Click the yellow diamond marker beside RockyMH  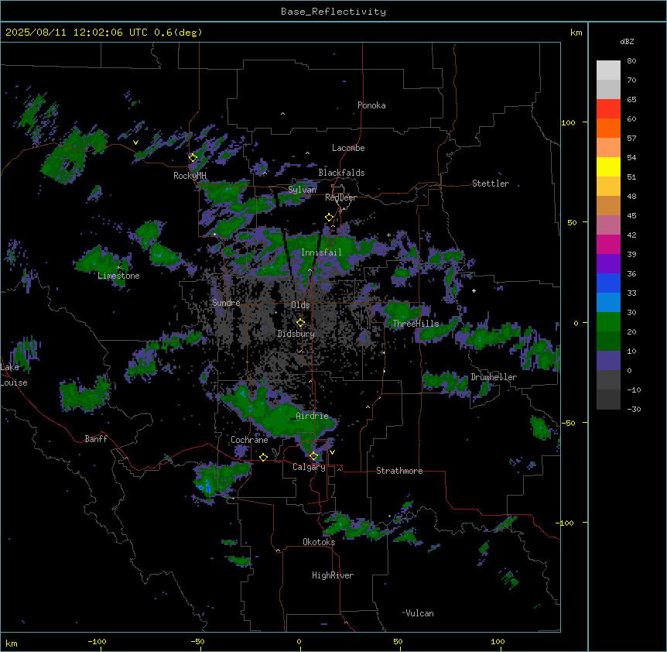(x=193, y=158)
